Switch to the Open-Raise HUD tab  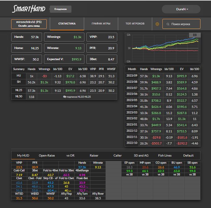[x=47, y=155]
